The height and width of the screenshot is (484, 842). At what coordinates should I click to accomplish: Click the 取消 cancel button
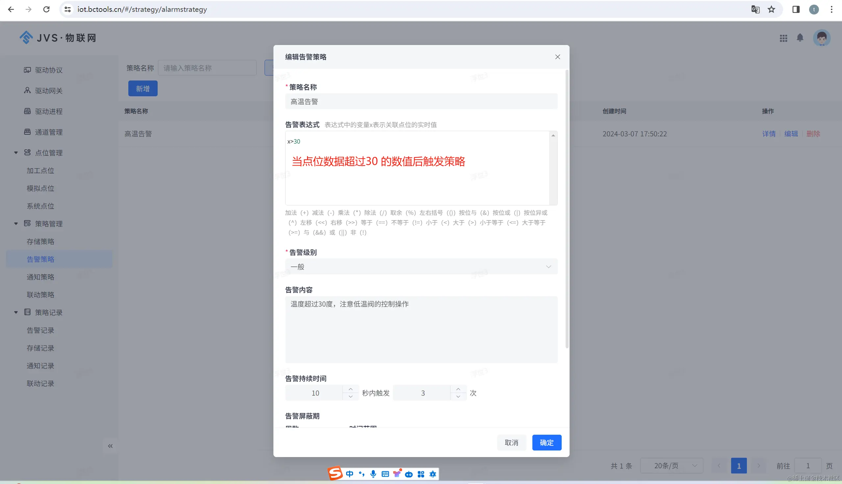click(x=511, y=443)
